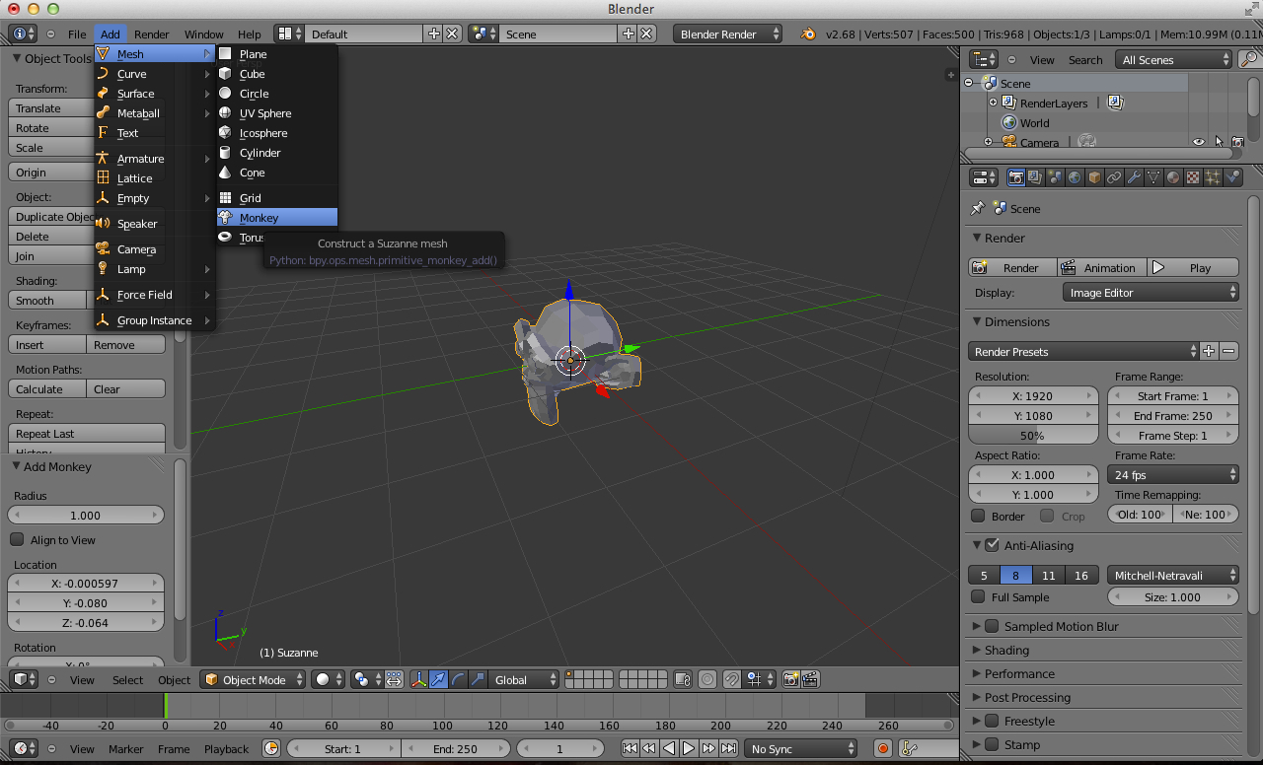1263x765 pixels.
Task: Click the OpenGL render image camera icon
Action: tap(790, 679)
